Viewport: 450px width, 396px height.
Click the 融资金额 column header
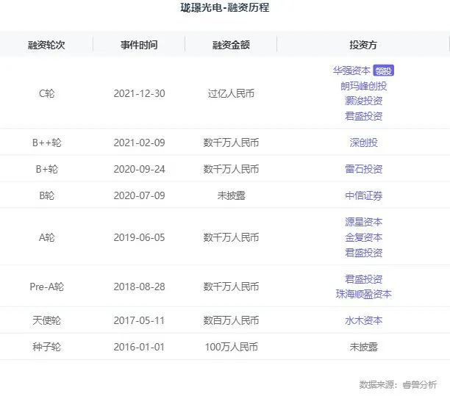point(231,45)
